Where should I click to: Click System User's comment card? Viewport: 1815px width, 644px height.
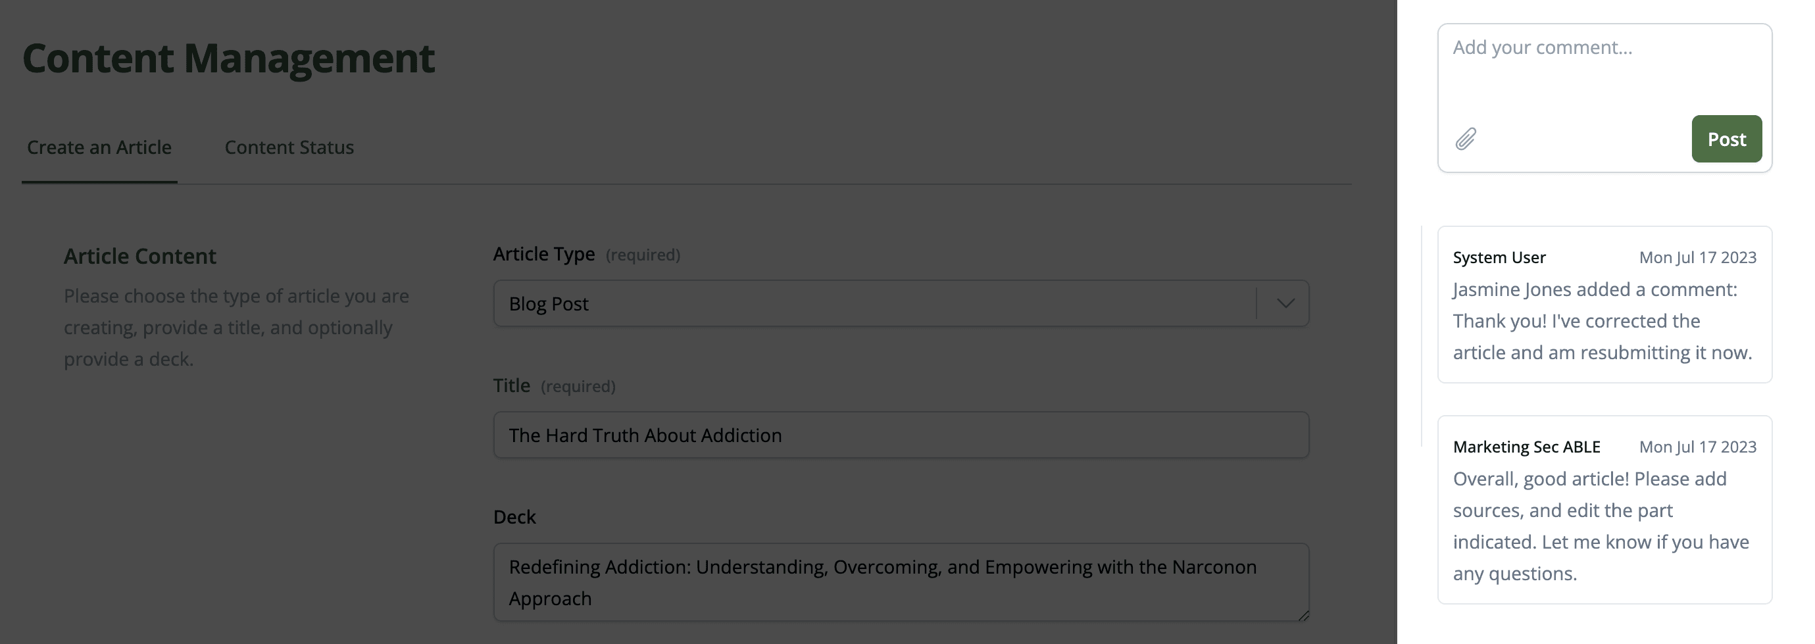1604,306
